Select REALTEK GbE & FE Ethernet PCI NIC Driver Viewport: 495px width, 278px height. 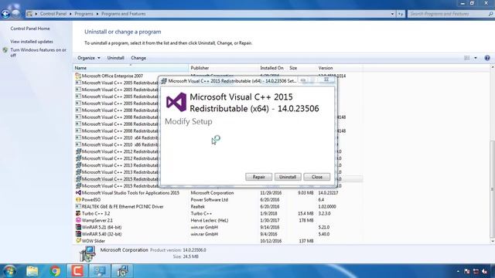pos(218,207)
